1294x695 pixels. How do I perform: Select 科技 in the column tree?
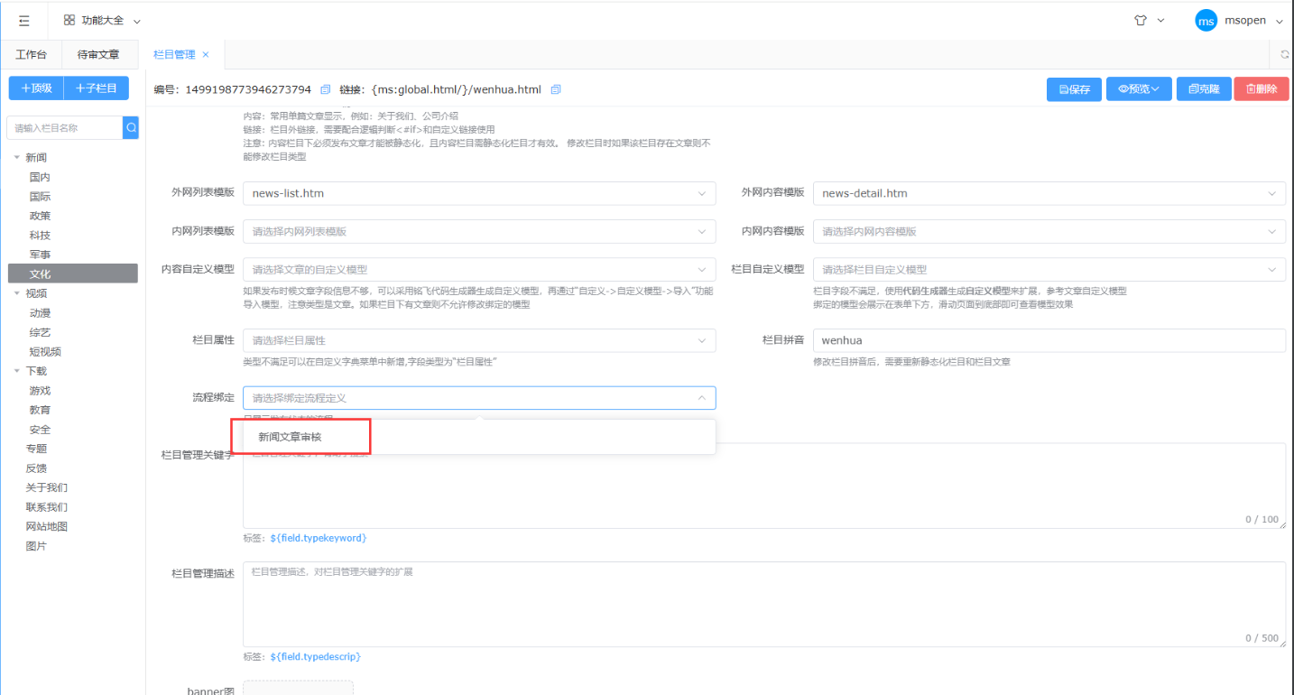40,236
